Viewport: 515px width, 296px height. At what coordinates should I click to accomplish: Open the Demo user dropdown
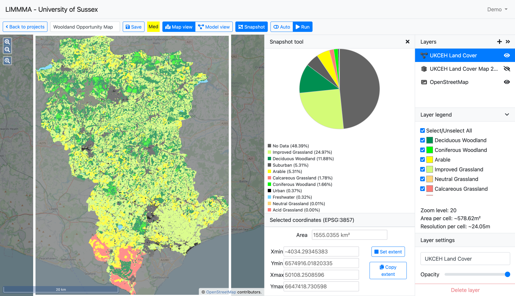497,9
